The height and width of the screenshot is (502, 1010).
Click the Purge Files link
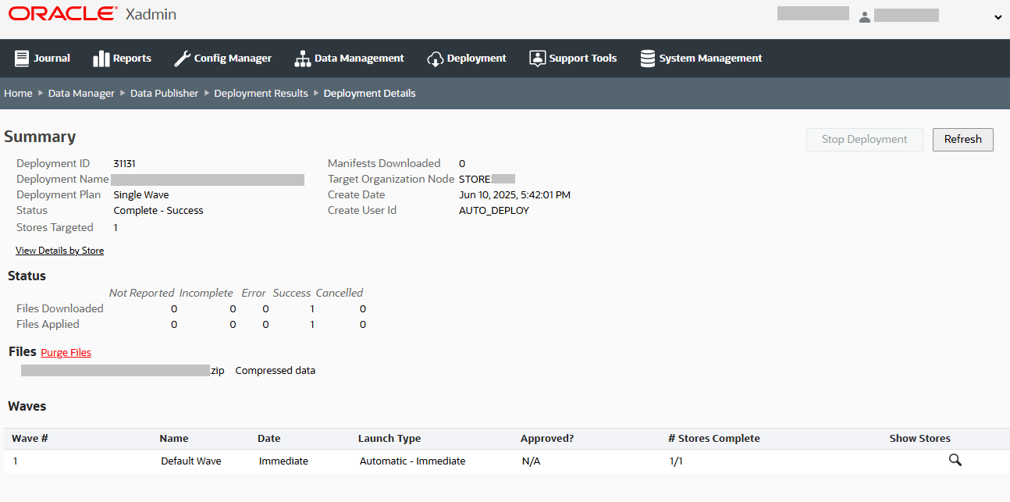coord(66,352)
